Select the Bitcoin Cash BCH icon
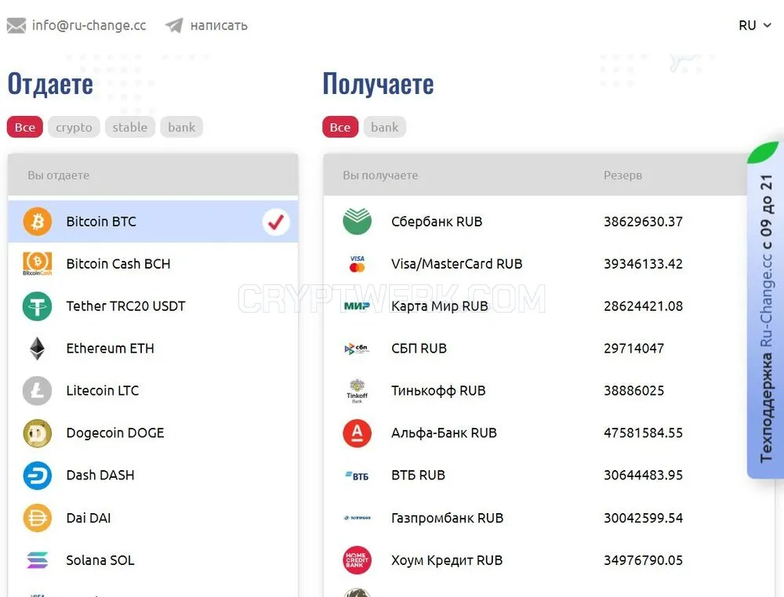Image resolution: width=784 pixels, height=597 pixels. tap(37, 263)
